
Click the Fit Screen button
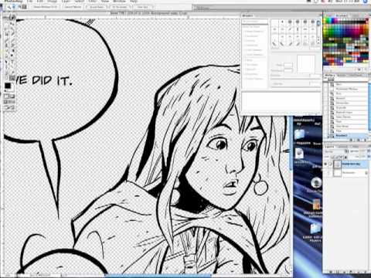point(119,7)
